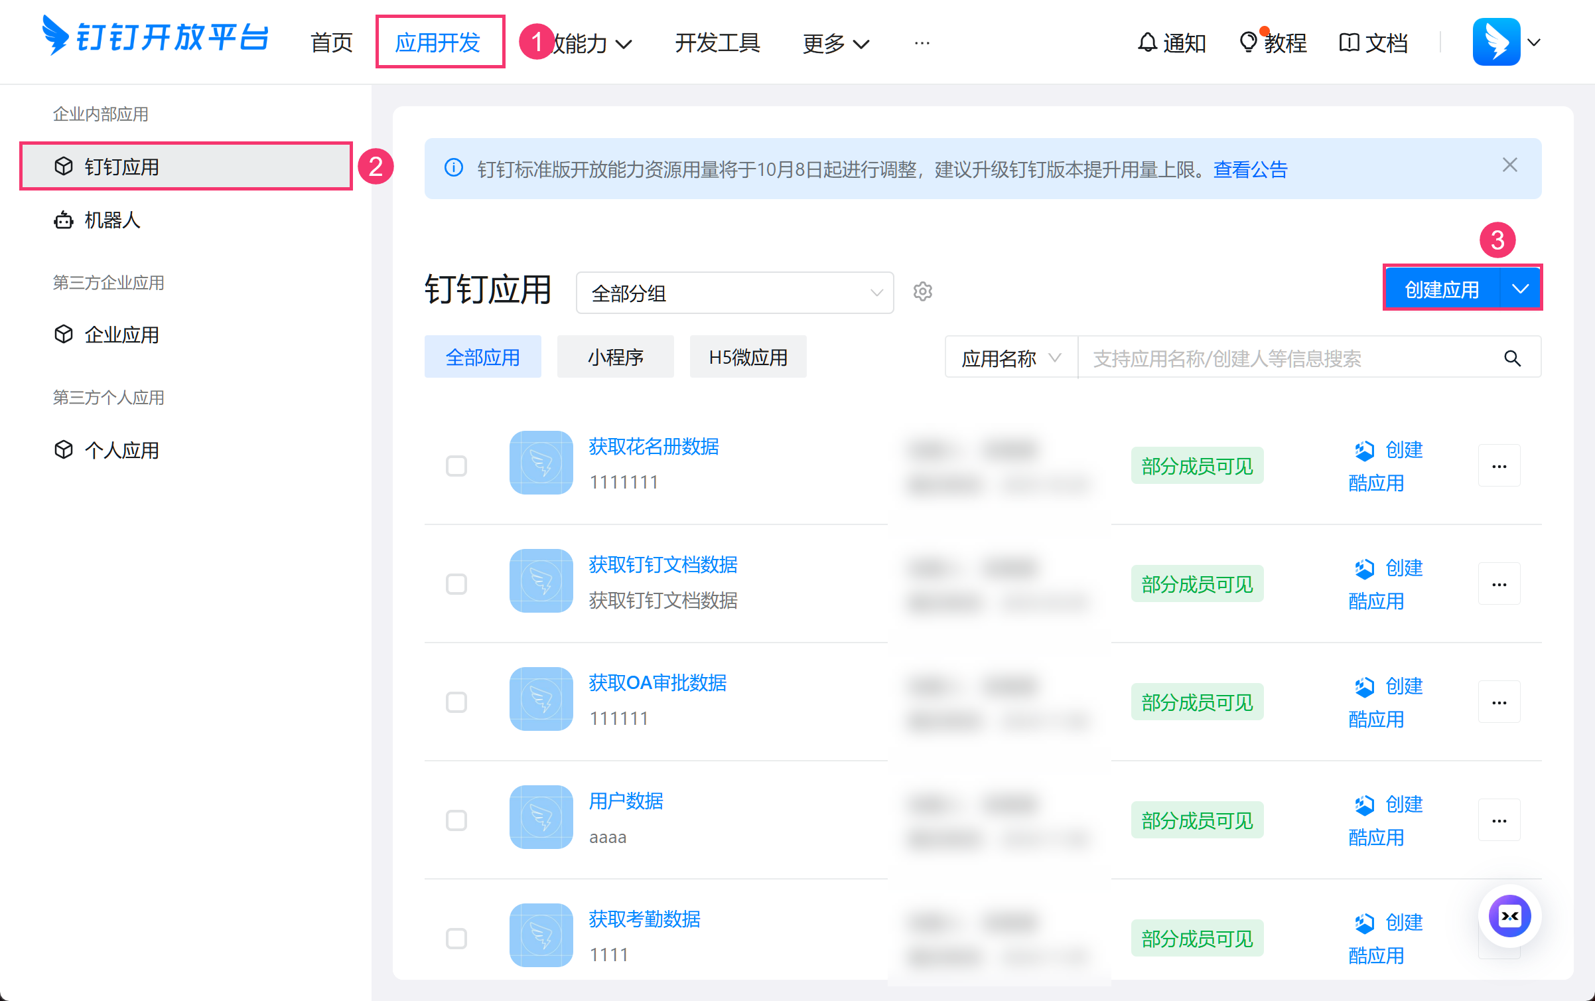The height and width of the screenshot is (1001, 1595).
Task: Click the 获取花名册数据 app icon thumbnail
Action: (x=541, y=463)
